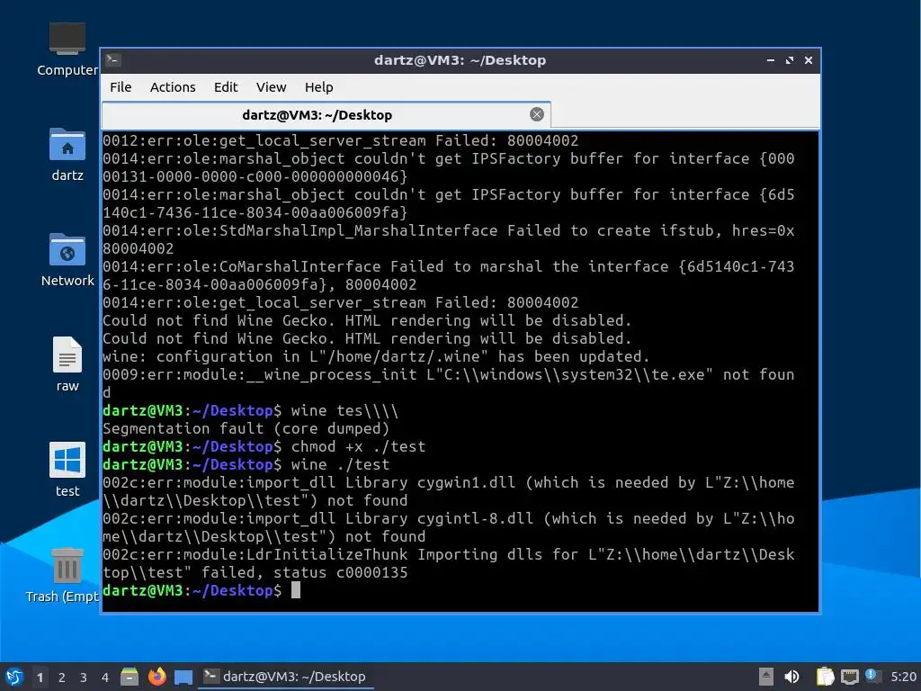
Task: Click 'wine: configuration in' update line
Action: tap(376, 356)
